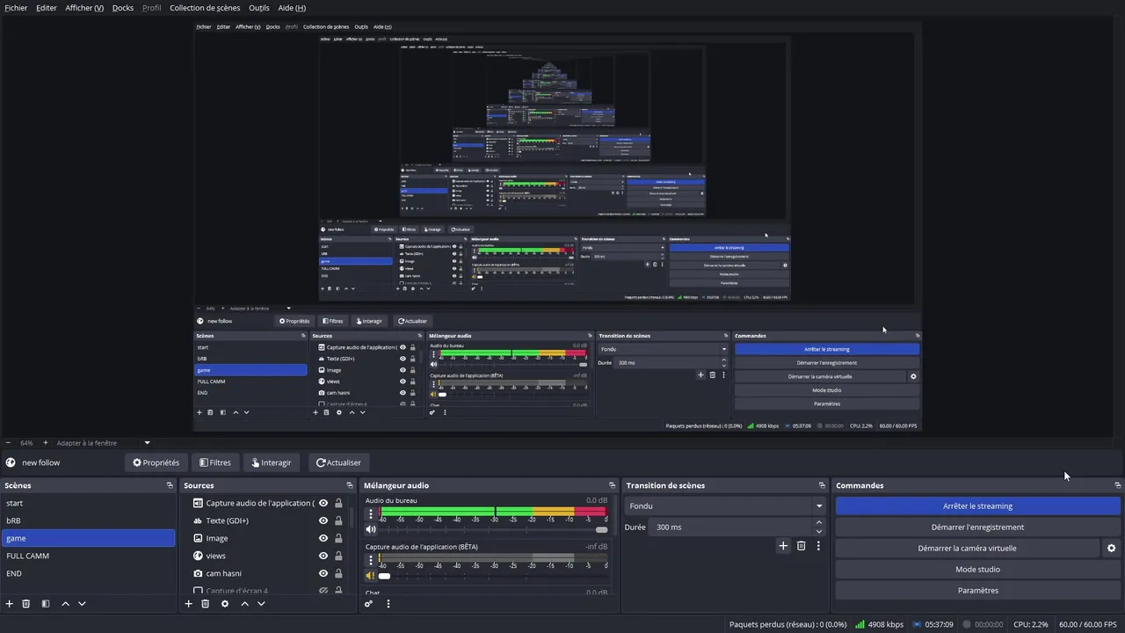Float the Scènes dock icon
This screenshot has height=633, width=1125.
click(x=170, y=485)
